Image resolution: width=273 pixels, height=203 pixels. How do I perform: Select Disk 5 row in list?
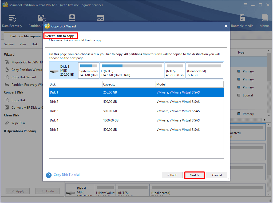136,130
